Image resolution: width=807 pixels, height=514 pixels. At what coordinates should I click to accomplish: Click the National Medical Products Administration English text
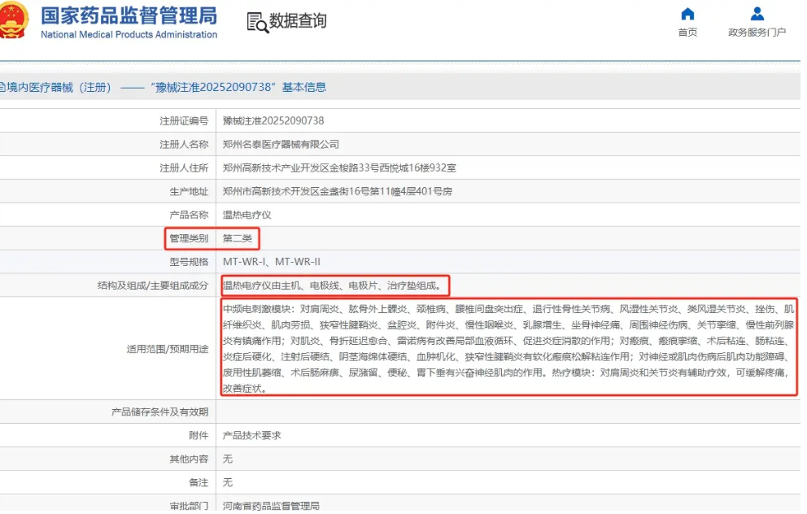[129, 35]
